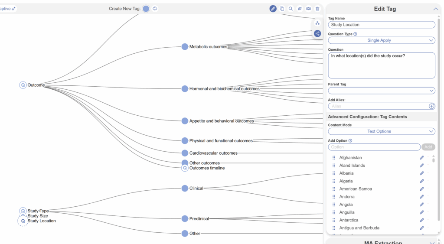
Task: Click the Add button for new option
Action: [428, 147]
